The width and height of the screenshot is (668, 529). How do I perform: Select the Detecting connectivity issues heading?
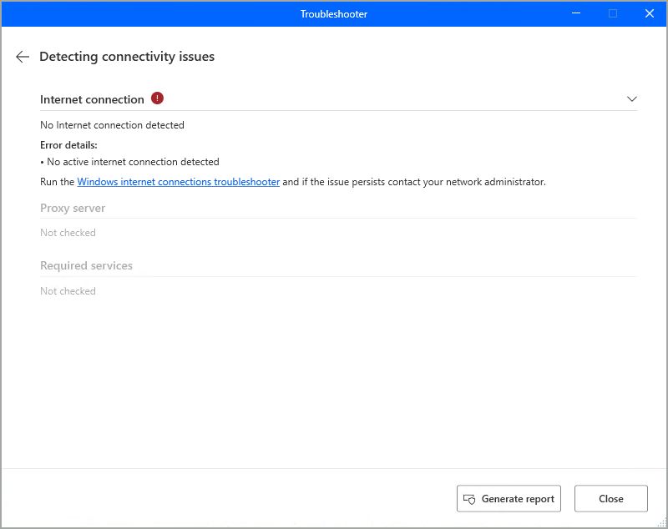[127, 57]
